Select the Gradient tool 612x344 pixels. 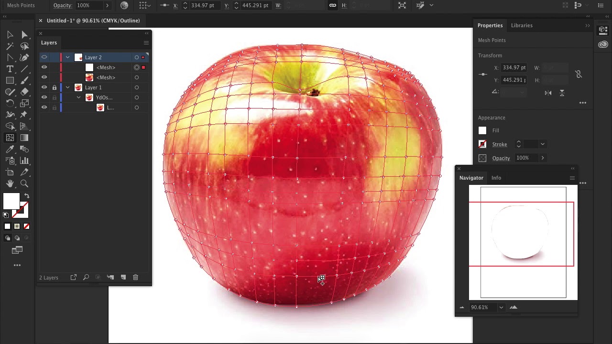(x=24, y=138)
